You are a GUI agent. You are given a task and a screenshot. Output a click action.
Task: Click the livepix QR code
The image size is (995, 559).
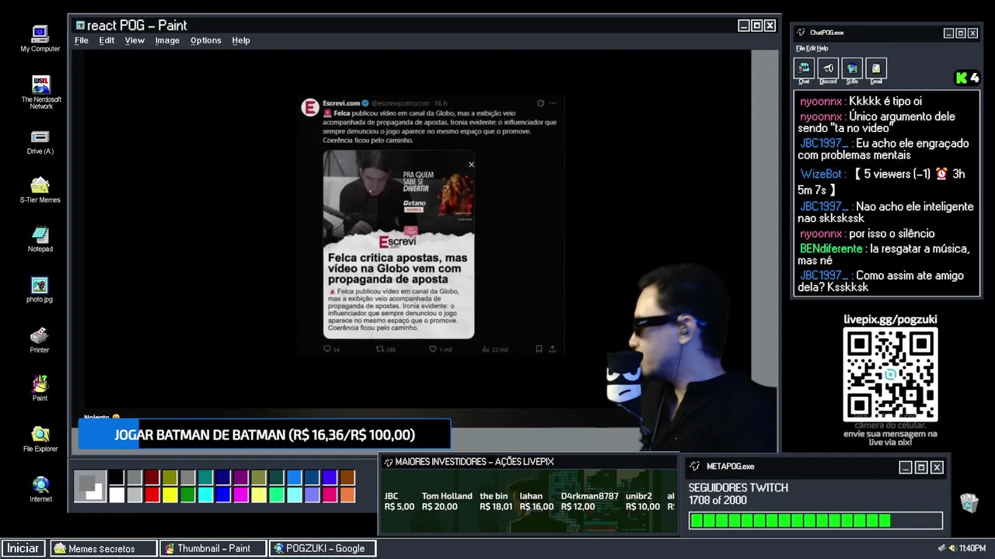(890, 374)
